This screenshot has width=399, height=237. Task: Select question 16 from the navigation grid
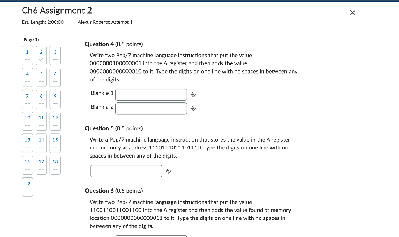(27, 165)
